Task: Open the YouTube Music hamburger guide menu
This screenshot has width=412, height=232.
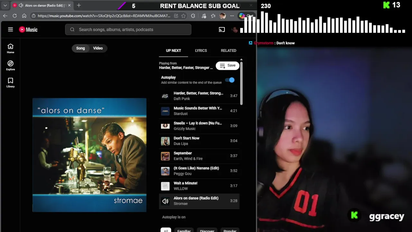Action: (10, 29)
